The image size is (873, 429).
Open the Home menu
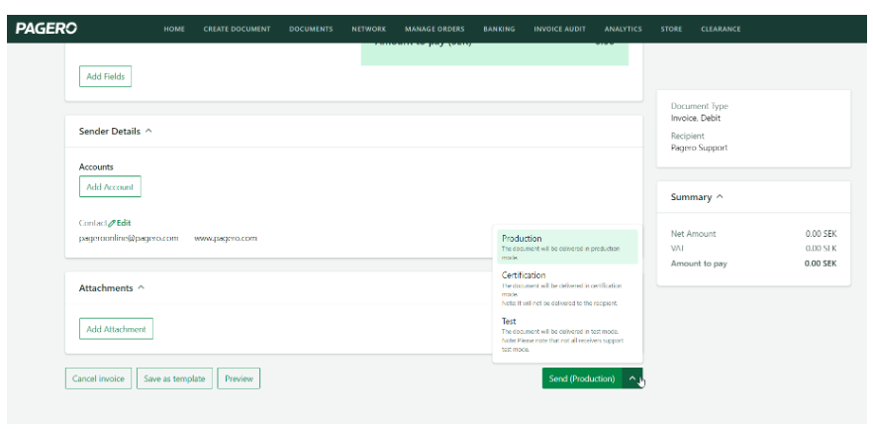[174, 29]
